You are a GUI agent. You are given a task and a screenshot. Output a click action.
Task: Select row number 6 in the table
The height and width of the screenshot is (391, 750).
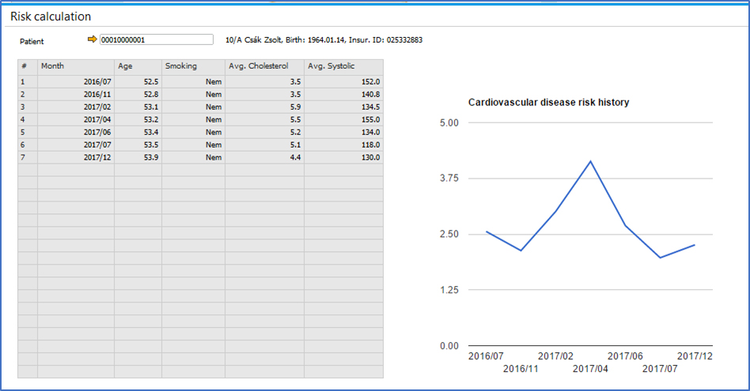pos(28,145)
